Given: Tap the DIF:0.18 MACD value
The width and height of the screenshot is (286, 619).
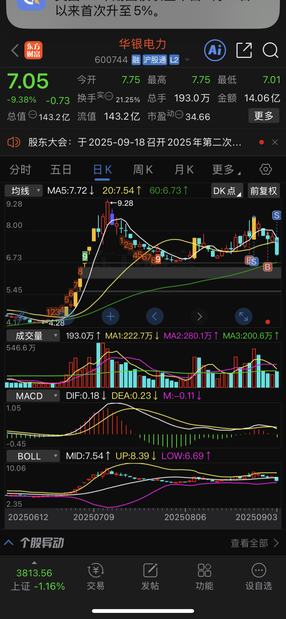Looking at the screenshot, I should (x=86, y=396).
